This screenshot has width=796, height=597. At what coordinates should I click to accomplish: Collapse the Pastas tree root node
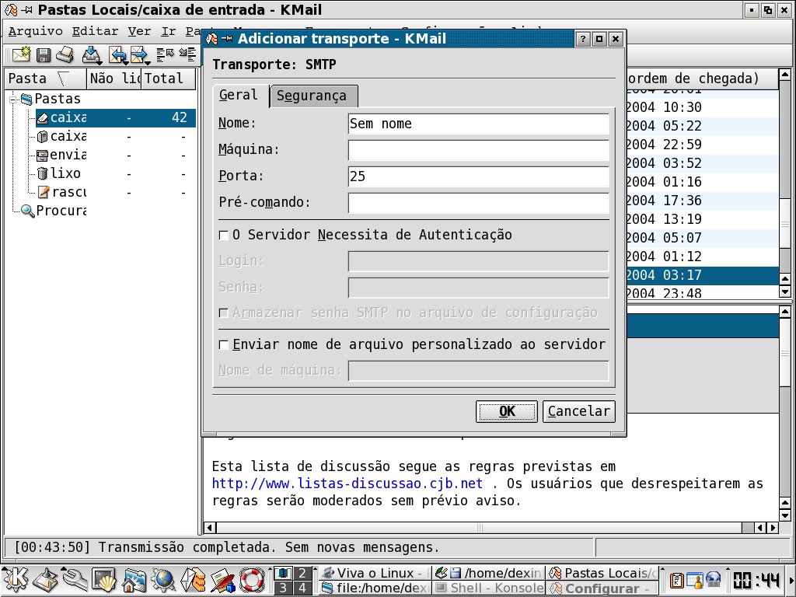click(x=14, y=99)
